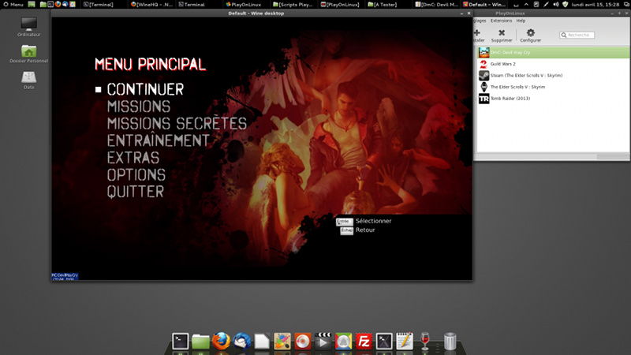Launch Thunderbird from the dock
This screenshot has width=631, height=355.
tap(241, 342)
